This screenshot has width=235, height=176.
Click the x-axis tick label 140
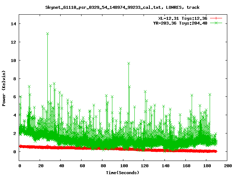coord(166,166)
